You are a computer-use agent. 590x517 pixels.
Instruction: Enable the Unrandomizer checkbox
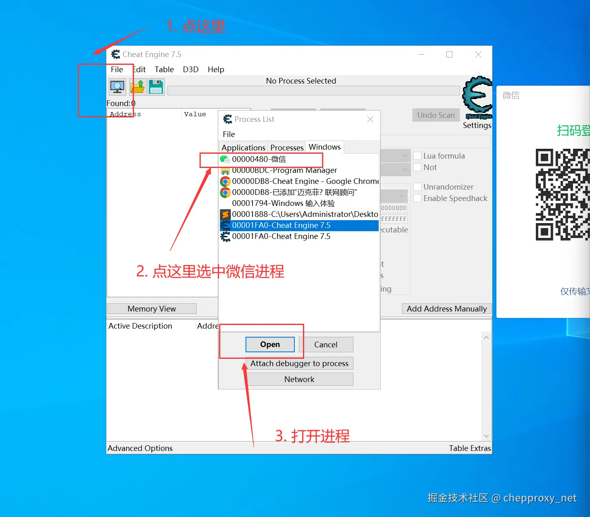(417, 187)
